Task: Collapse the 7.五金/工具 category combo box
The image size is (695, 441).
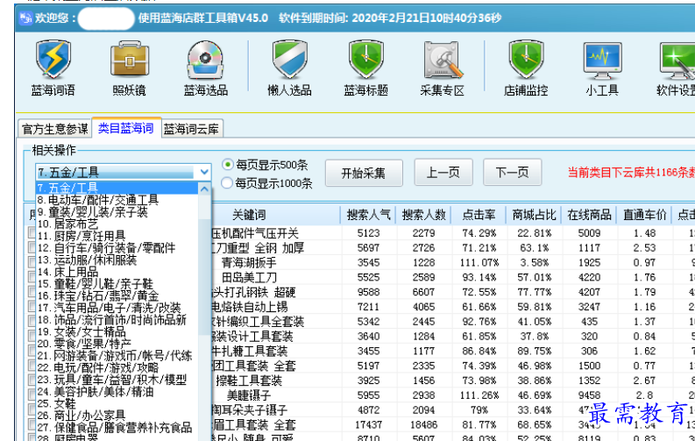Action: (203, 173)
